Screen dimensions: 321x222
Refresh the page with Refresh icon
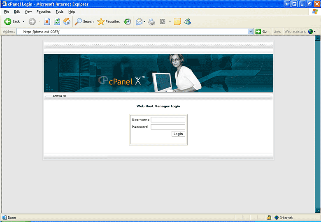57,21
